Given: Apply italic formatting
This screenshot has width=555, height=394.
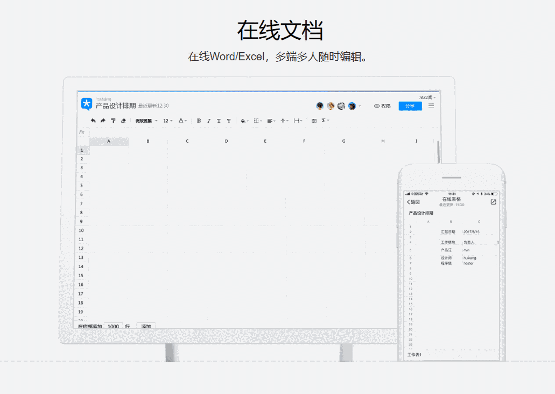Looking at the screenshot, I should tap(208, 121).
